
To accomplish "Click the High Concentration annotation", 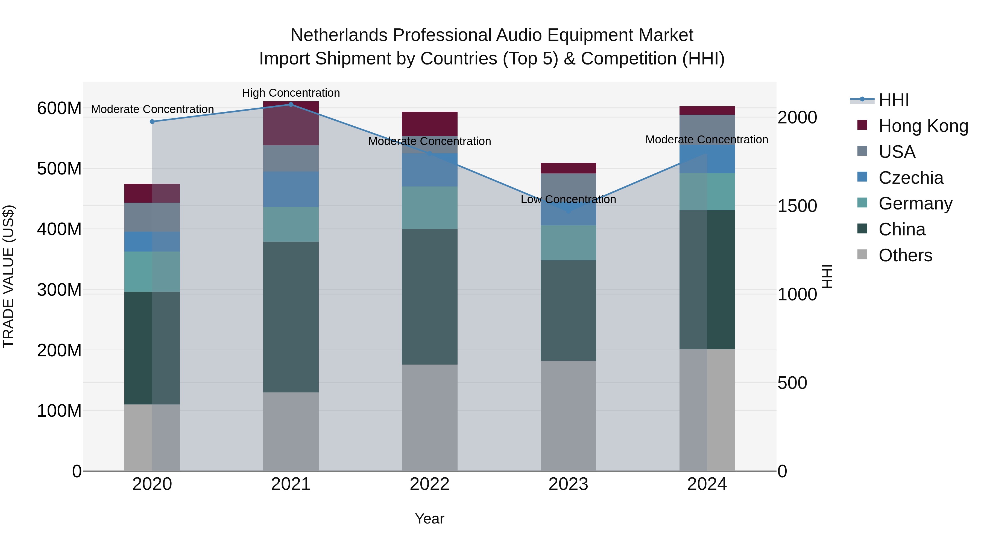I will click(x=291, y=93).
